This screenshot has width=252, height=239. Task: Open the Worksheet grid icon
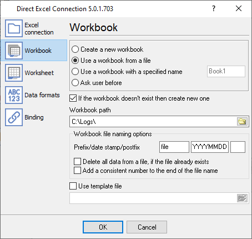pyautogui.click(x=14, y=73)
